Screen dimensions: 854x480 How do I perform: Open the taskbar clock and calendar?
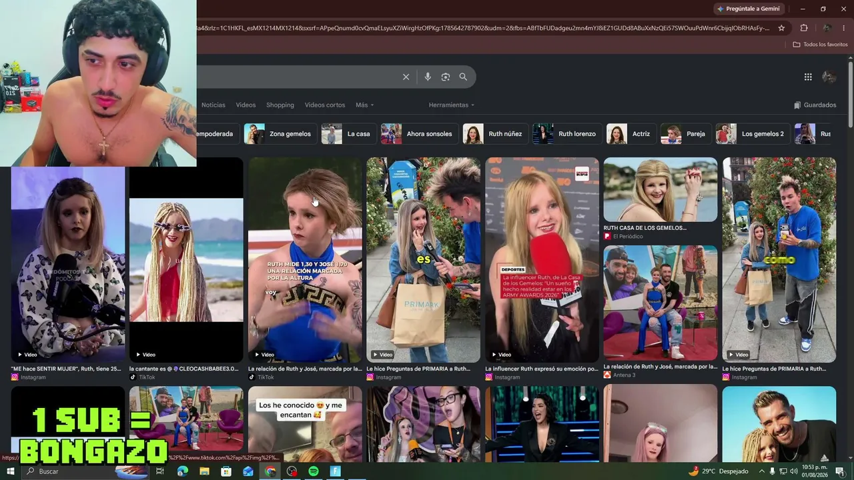tap(814, 471)
